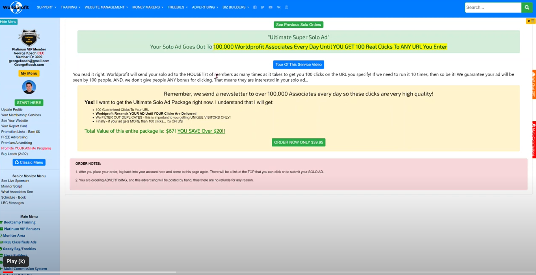
Task: Open Monitor Area menu item
Action: click(x=14, y=236)
